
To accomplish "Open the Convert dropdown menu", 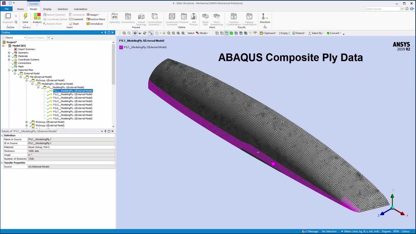I will (x=335, y=33).
